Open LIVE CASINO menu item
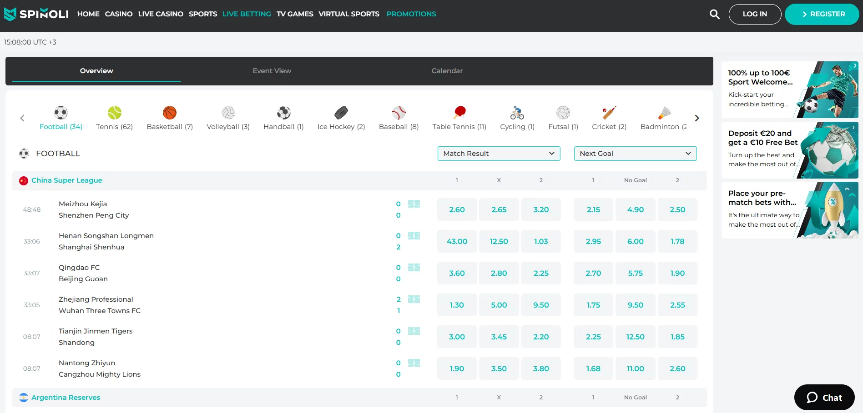Screen dimensions: 863x413 (x=161, y=14)
